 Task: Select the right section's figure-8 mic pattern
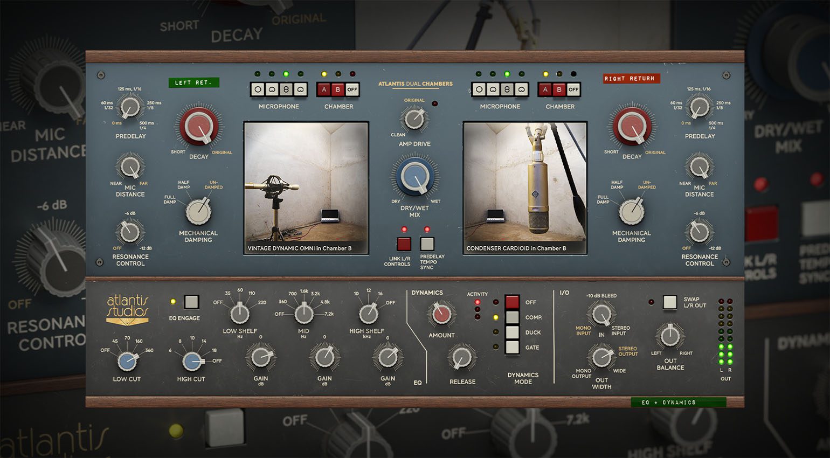[507, 89]
